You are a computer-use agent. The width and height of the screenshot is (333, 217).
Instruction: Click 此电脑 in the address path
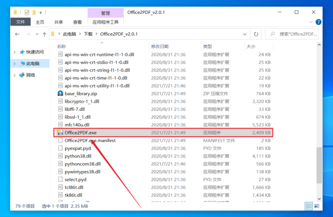(70, 34)
